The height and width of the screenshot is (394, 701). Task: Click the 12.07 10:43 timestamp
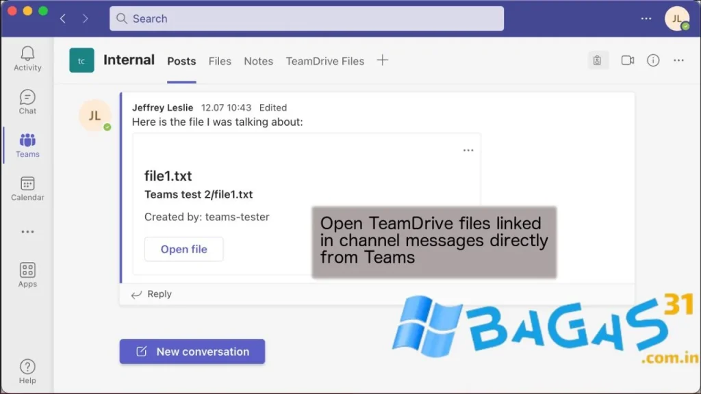click(x=226, y=107)
